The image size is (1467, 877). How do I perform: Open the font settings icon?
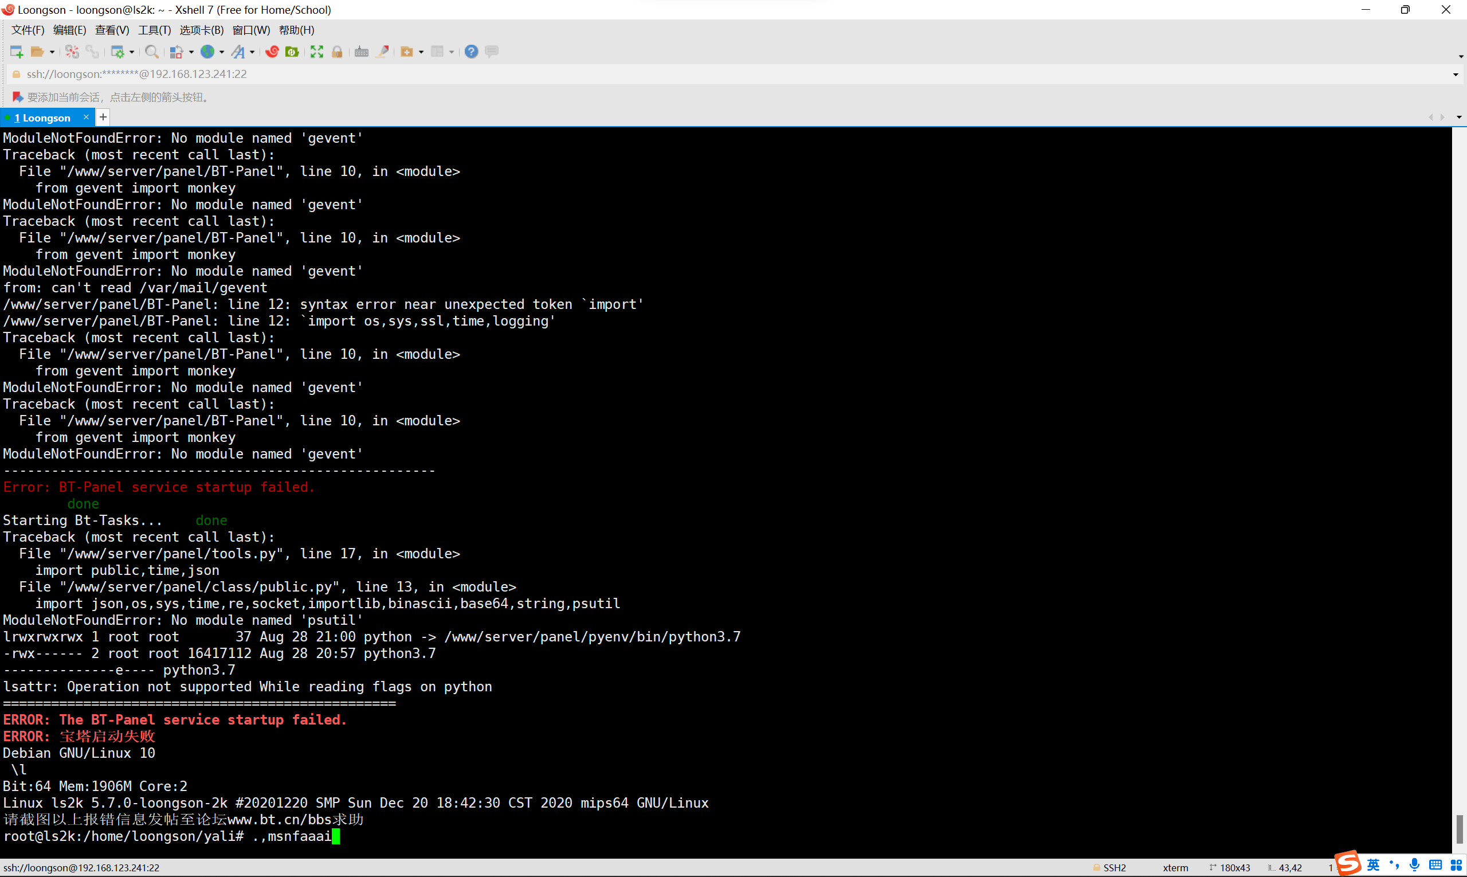[x=238, y=52]
